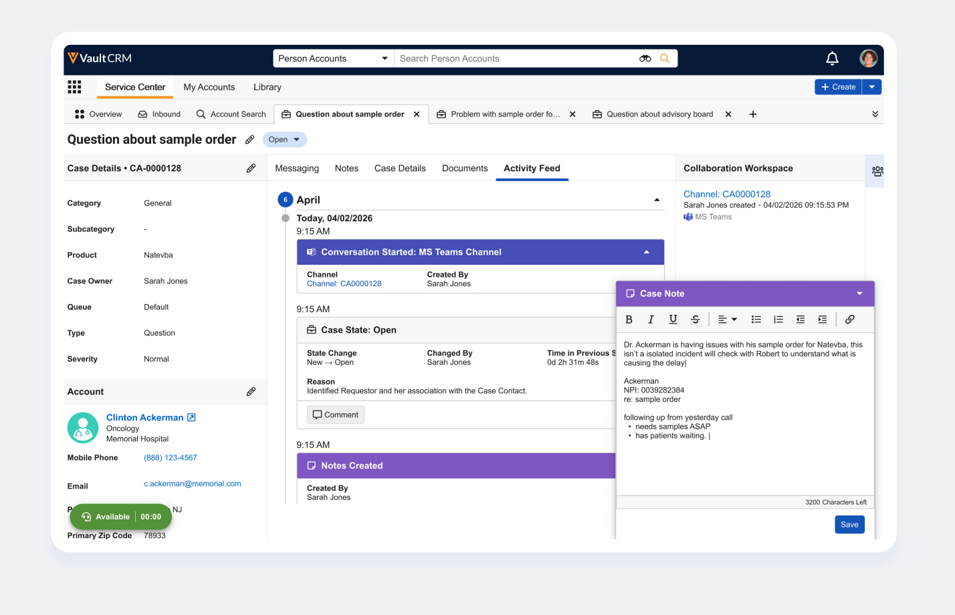Viewport: 955px width, 615px height.
Task: Collapse the Conversation Started MS Teams card
Action: click(647, 252)
